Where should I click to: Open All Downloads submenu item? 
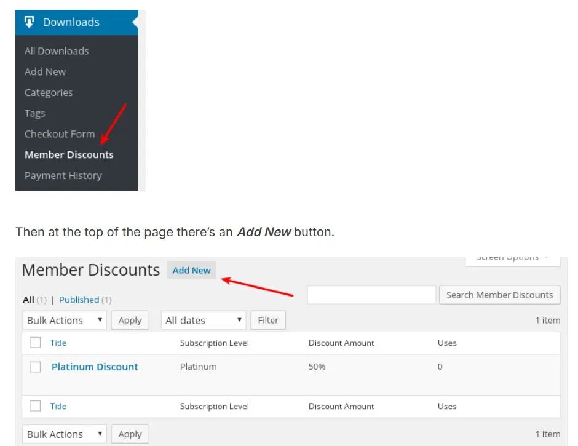57,51
